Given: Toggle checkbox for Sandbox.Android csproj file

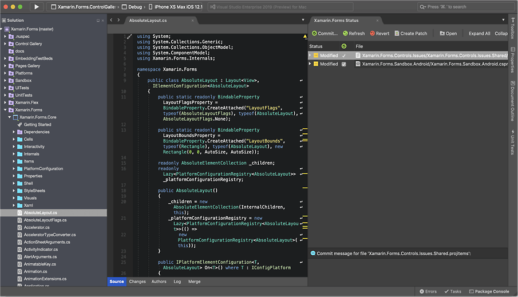Looking at the screenshot, I should pyautogui.click(x=343, y=64).
